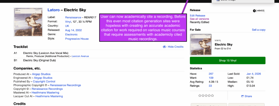The image size is (279, 106).
Task: Open the Latoro artist page
Action: pyautogui.click(x=53, y=10)
